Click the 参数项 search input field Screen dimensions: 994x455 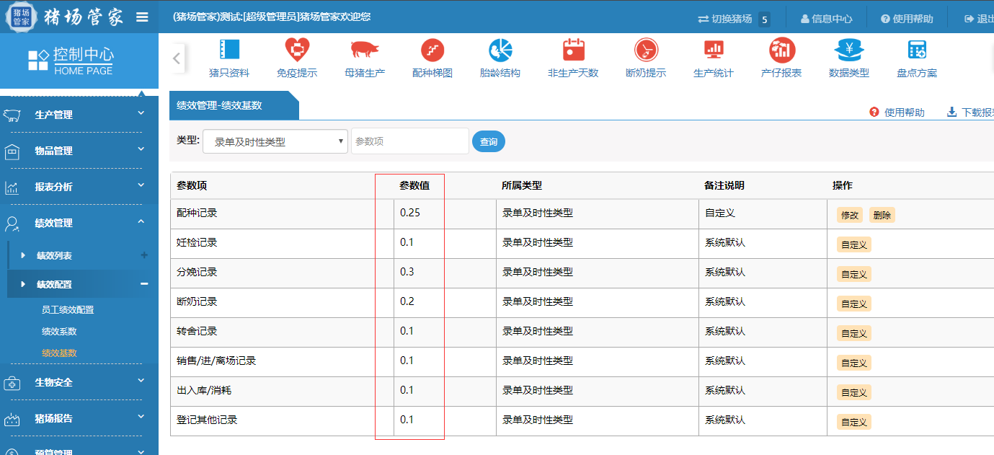coord(409,142)
